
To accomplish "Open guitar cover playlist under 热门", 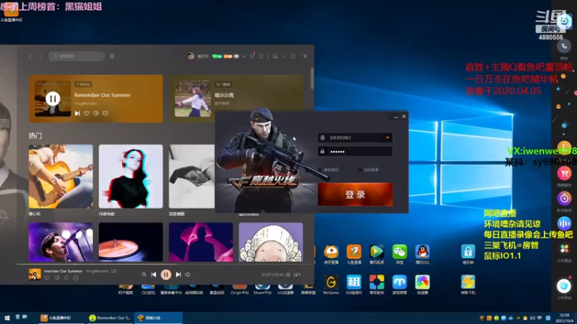I will [61, 176].
